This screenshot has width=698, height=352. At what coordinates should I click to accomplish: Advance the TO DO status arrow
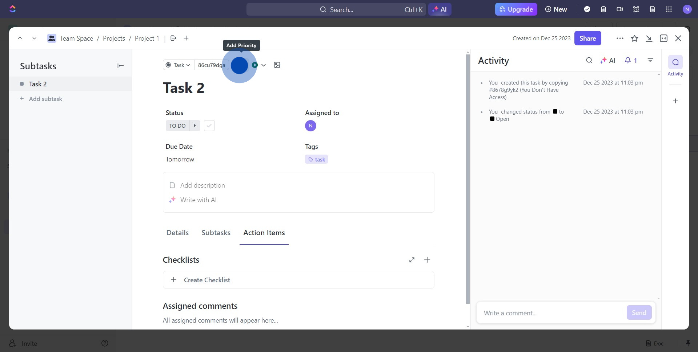[x=195, y=126]
